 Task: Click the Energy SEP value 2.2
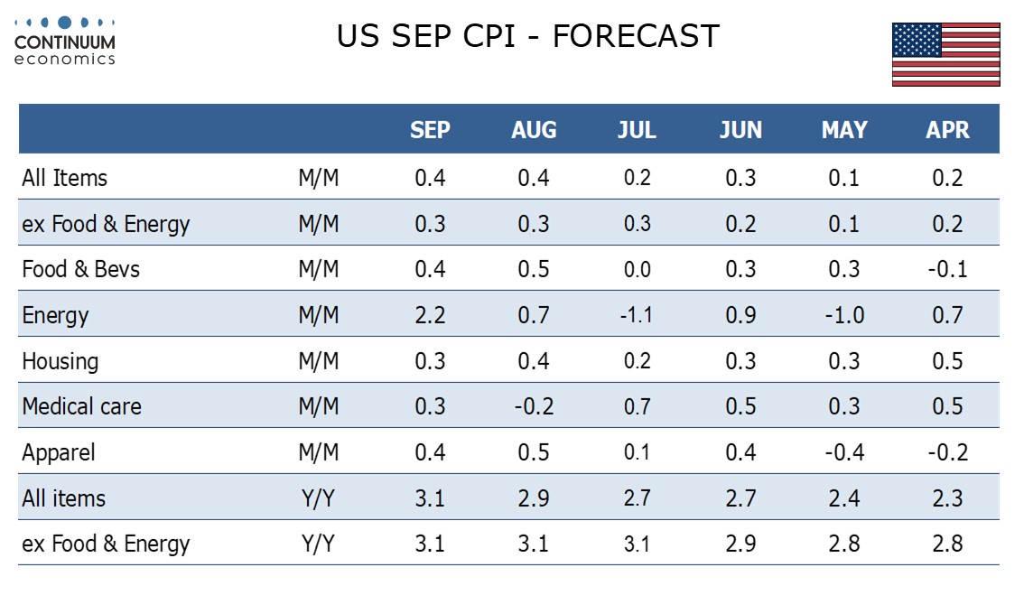pos(430,315)
